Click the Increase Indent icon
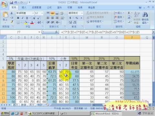155x116 pixels. click(x=52, y=22)
